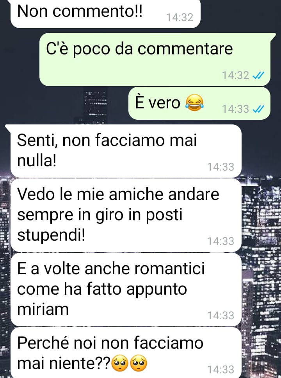Select the "Vedo le mie amiche" message

pyautogui.click(x=126, y=215)
